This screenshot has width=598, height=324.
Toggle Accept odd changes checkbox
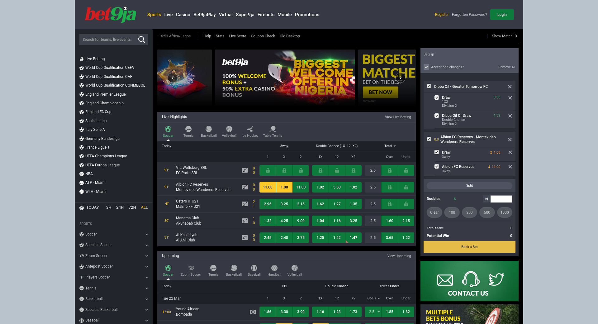[x=426, y=67]
